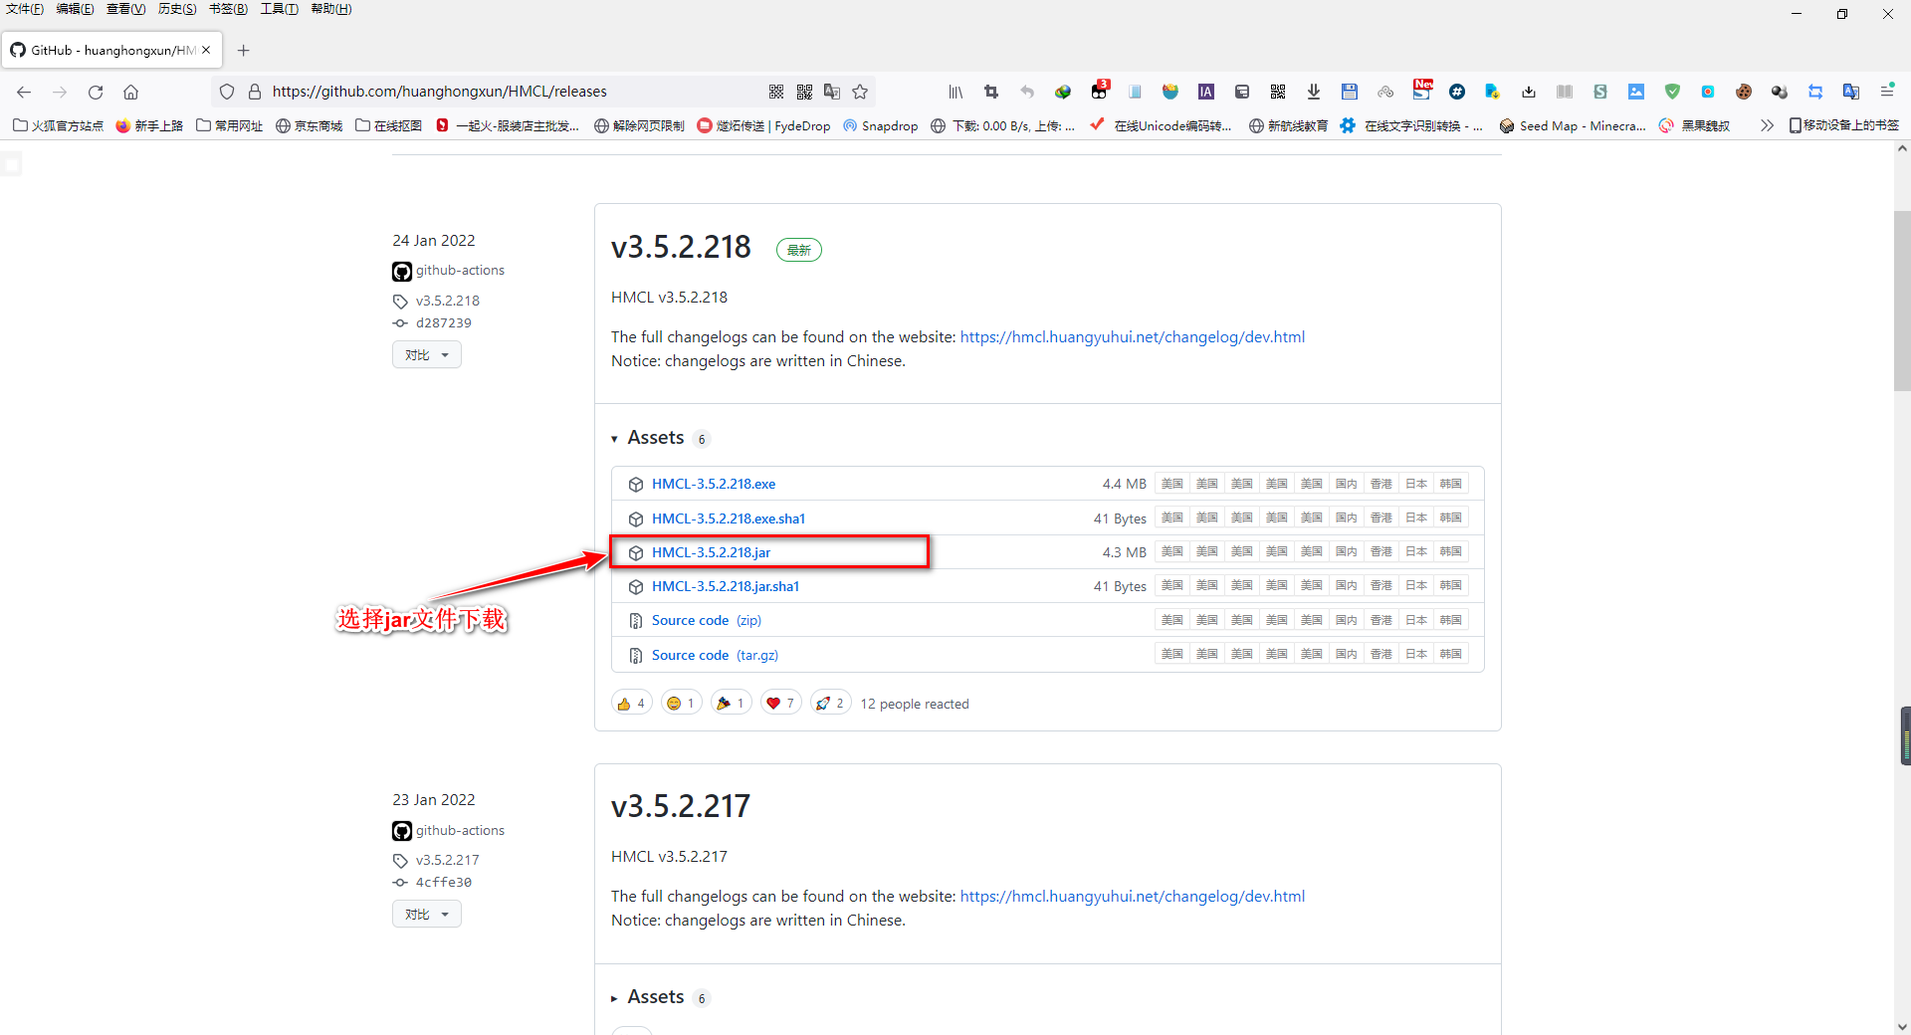The image size is (1911, 1035).
Task: Translate the page using the address bar icon
Action: point(832,92)
